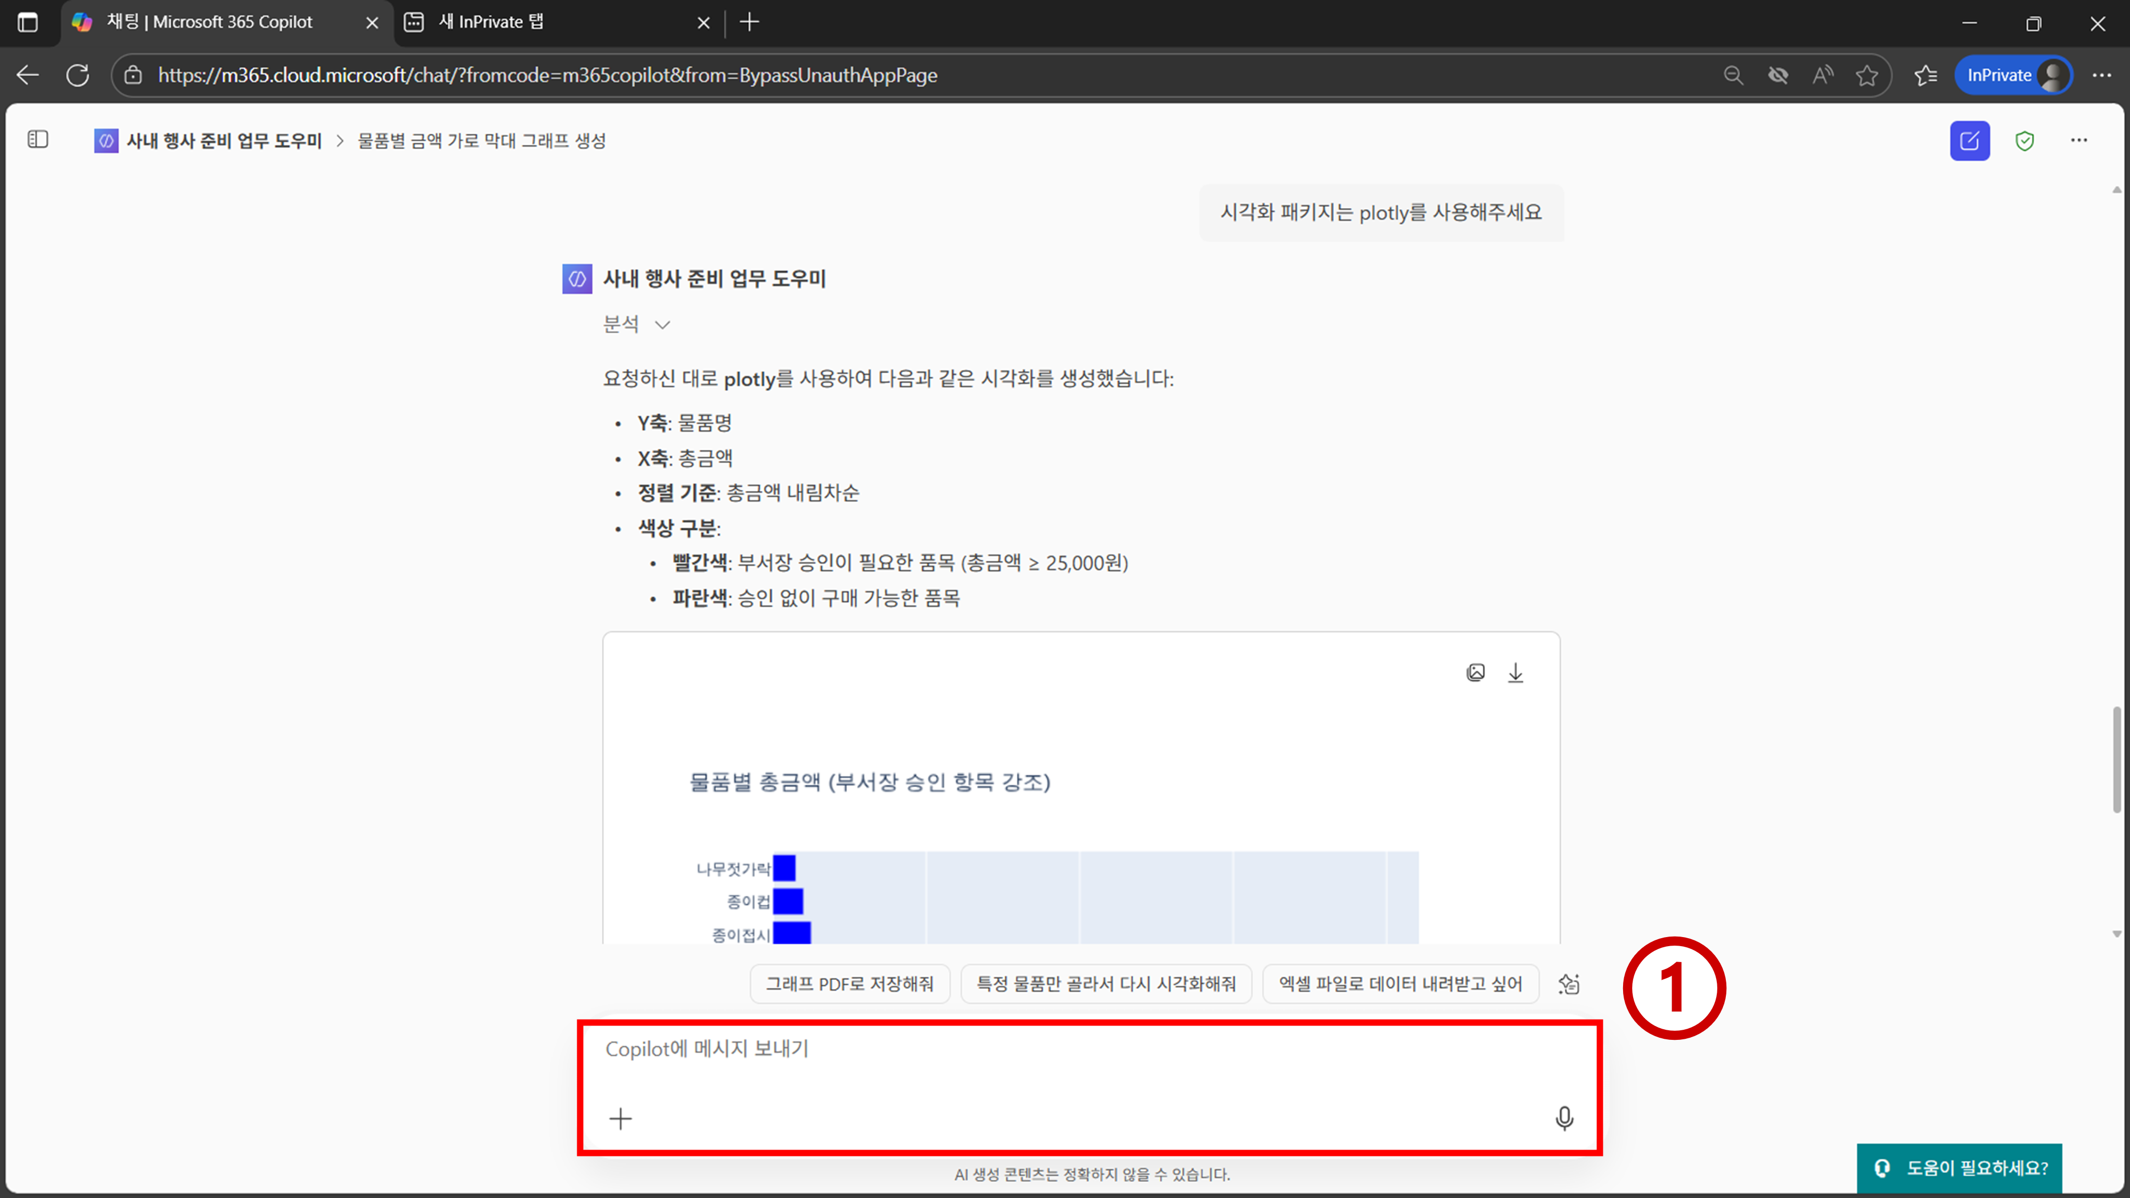Open the 도움이 필요하세요? help button
Viewport: 2130px width, 1198px height.
[1959, 1168]
